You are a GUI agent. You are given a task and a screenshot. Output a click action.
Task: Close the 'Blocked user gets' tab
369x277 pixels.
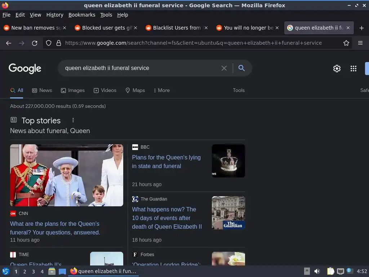[x=135, y=28]
